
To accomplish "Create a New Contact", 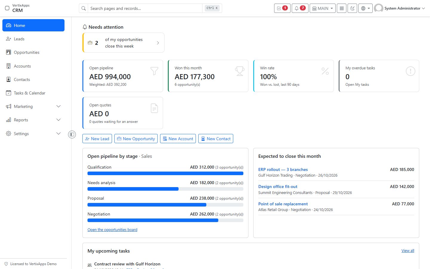I will 216,139.
